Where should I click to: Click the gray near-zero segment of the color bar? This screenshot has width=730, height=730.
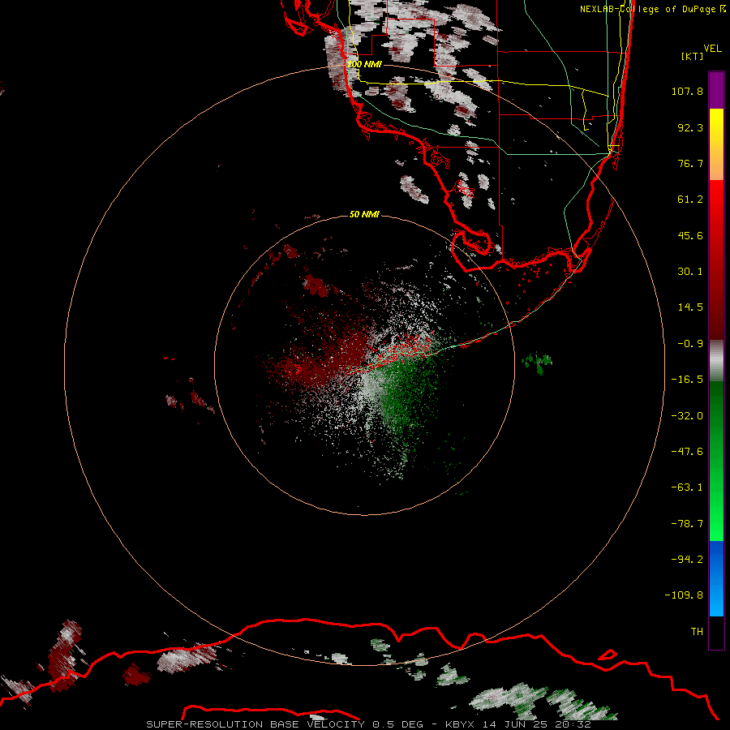click(716, 361)
